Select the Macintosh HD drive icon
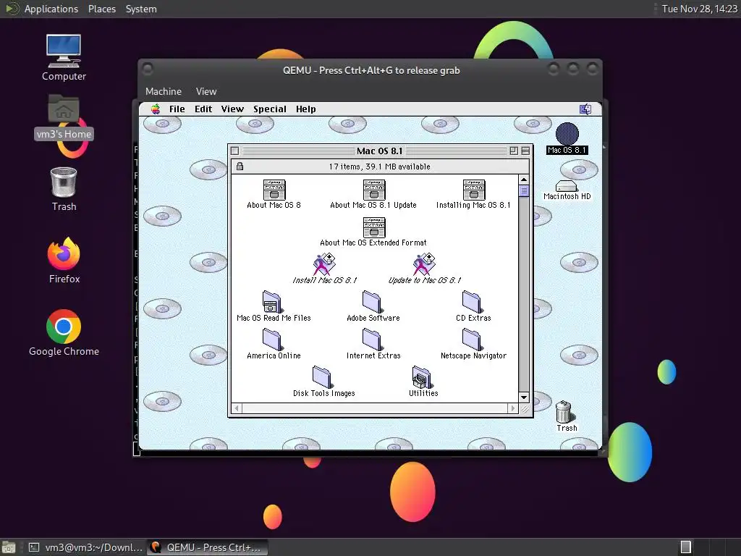 [x=567, y=186]
